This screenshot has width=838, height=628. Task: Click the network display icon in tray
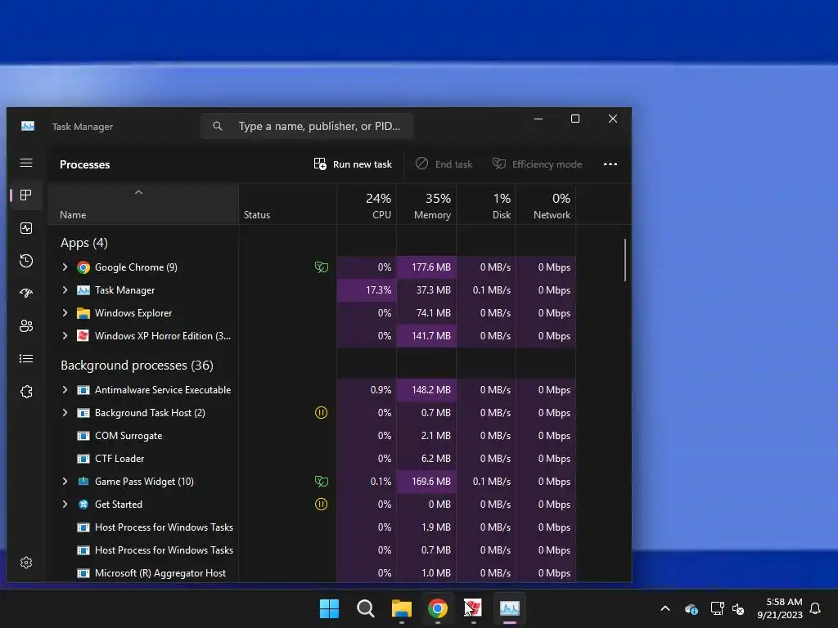coord(717,608)
